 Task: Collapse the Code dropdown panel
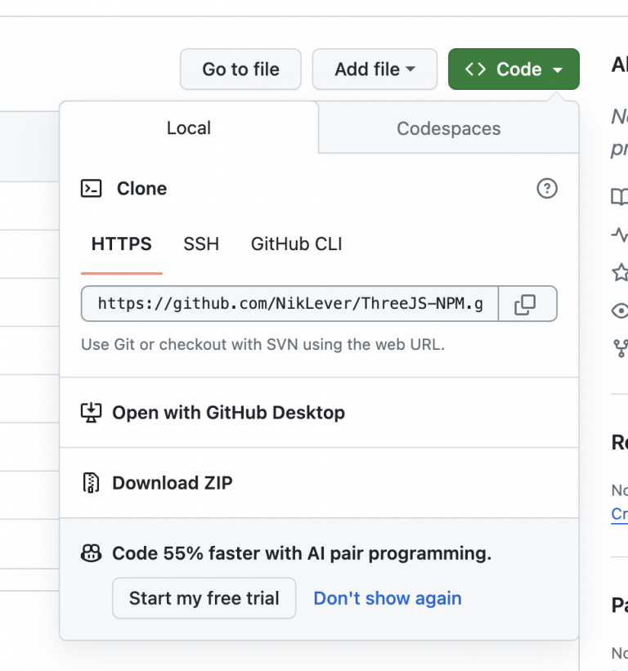[514, 69]
